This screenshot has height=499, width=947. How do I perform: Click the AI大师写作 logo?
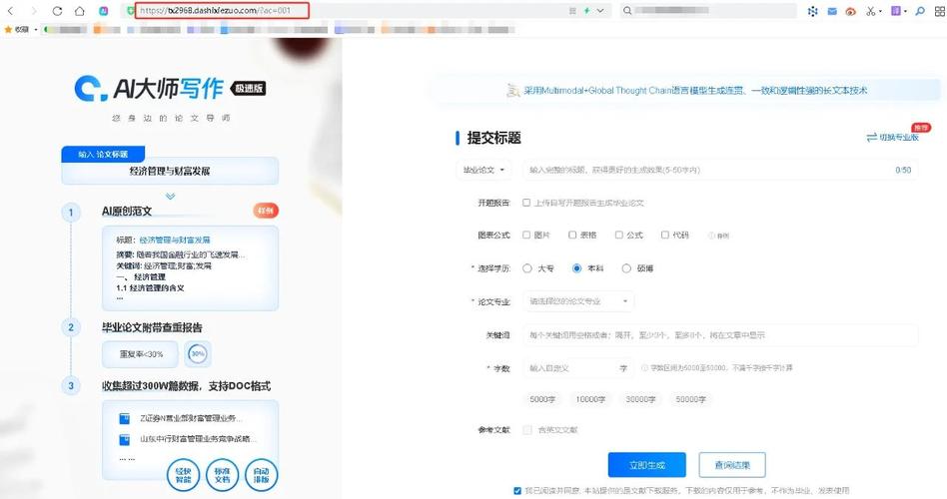[149, 89]
